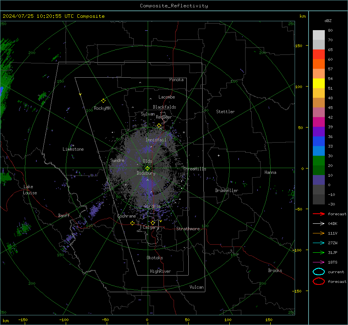
Task: Click the yellow diamond at radar center
Action: tap(148, 168)
